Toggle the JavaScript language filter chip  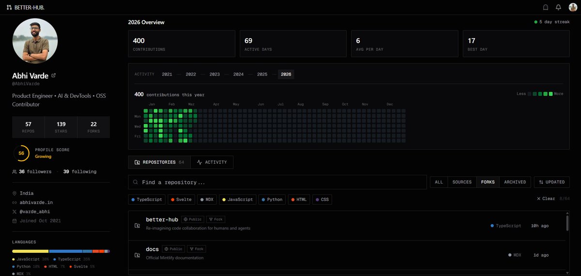click(237, 199)
